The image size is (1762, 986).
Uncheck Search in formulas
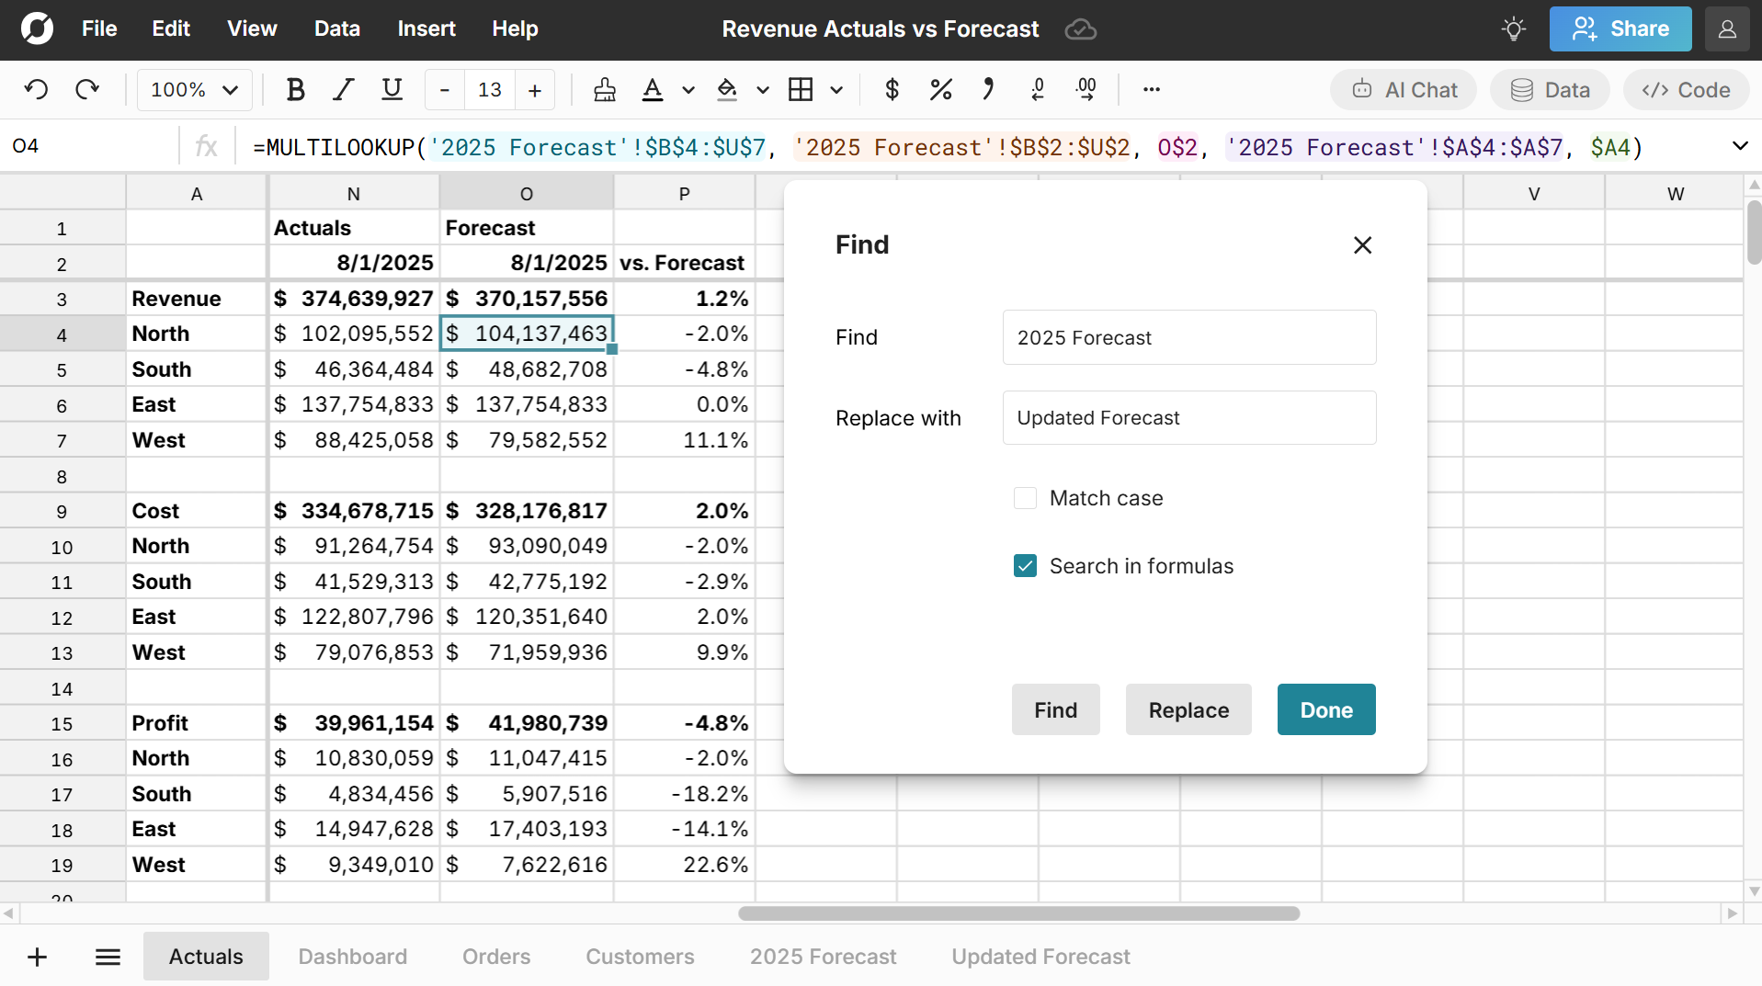point(1025,566)
